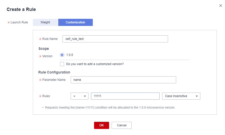Click the Rule Configuration section heading

tap(54, 72)
